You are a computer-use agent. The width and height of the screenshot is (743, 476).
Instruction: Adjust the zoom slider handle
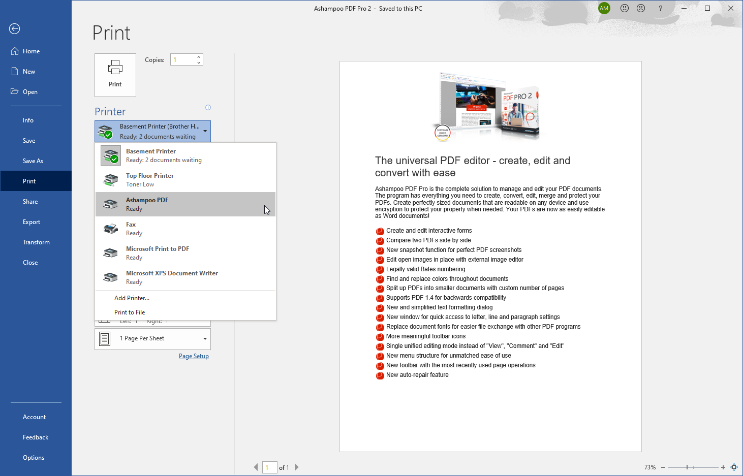pyautogui.click(x=687, y=467)
